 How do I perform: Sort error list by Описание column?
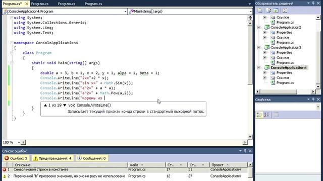coord(70,165)
